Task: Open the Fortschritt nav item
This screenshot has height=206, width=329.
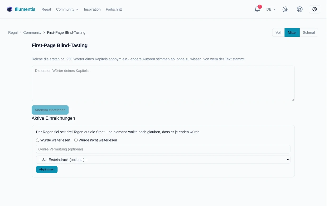Action: pos(114,9)
